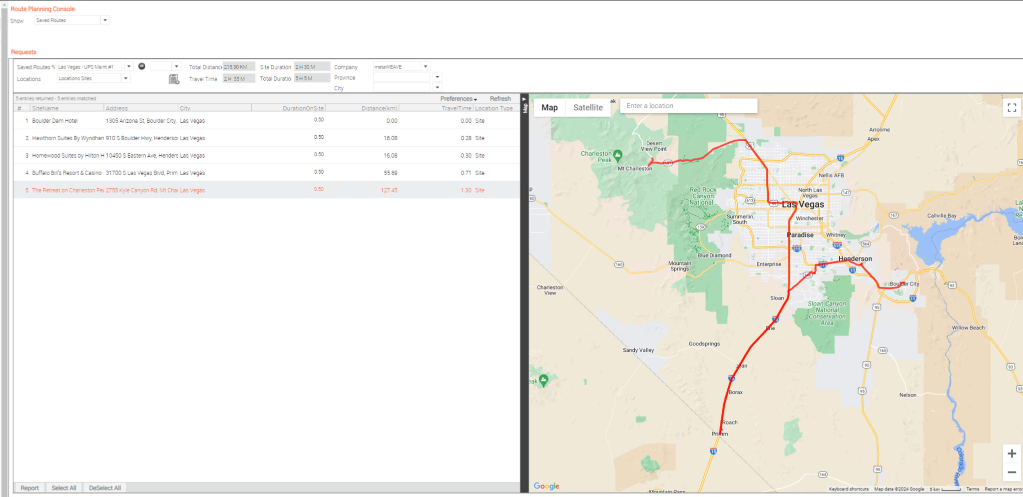Screen dimensions: 1023x497
Task: Open the Preferences menu
Action: [x=459, y=99]
